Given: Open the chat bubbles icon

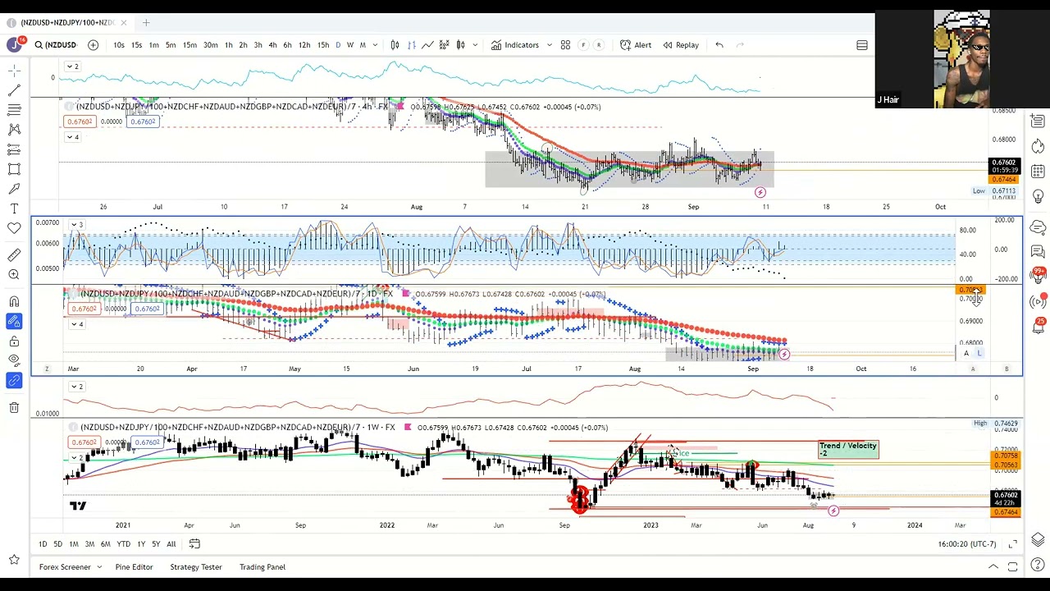Looking at the screenshot, I should pyautogui.click(x=1038, y=250).
